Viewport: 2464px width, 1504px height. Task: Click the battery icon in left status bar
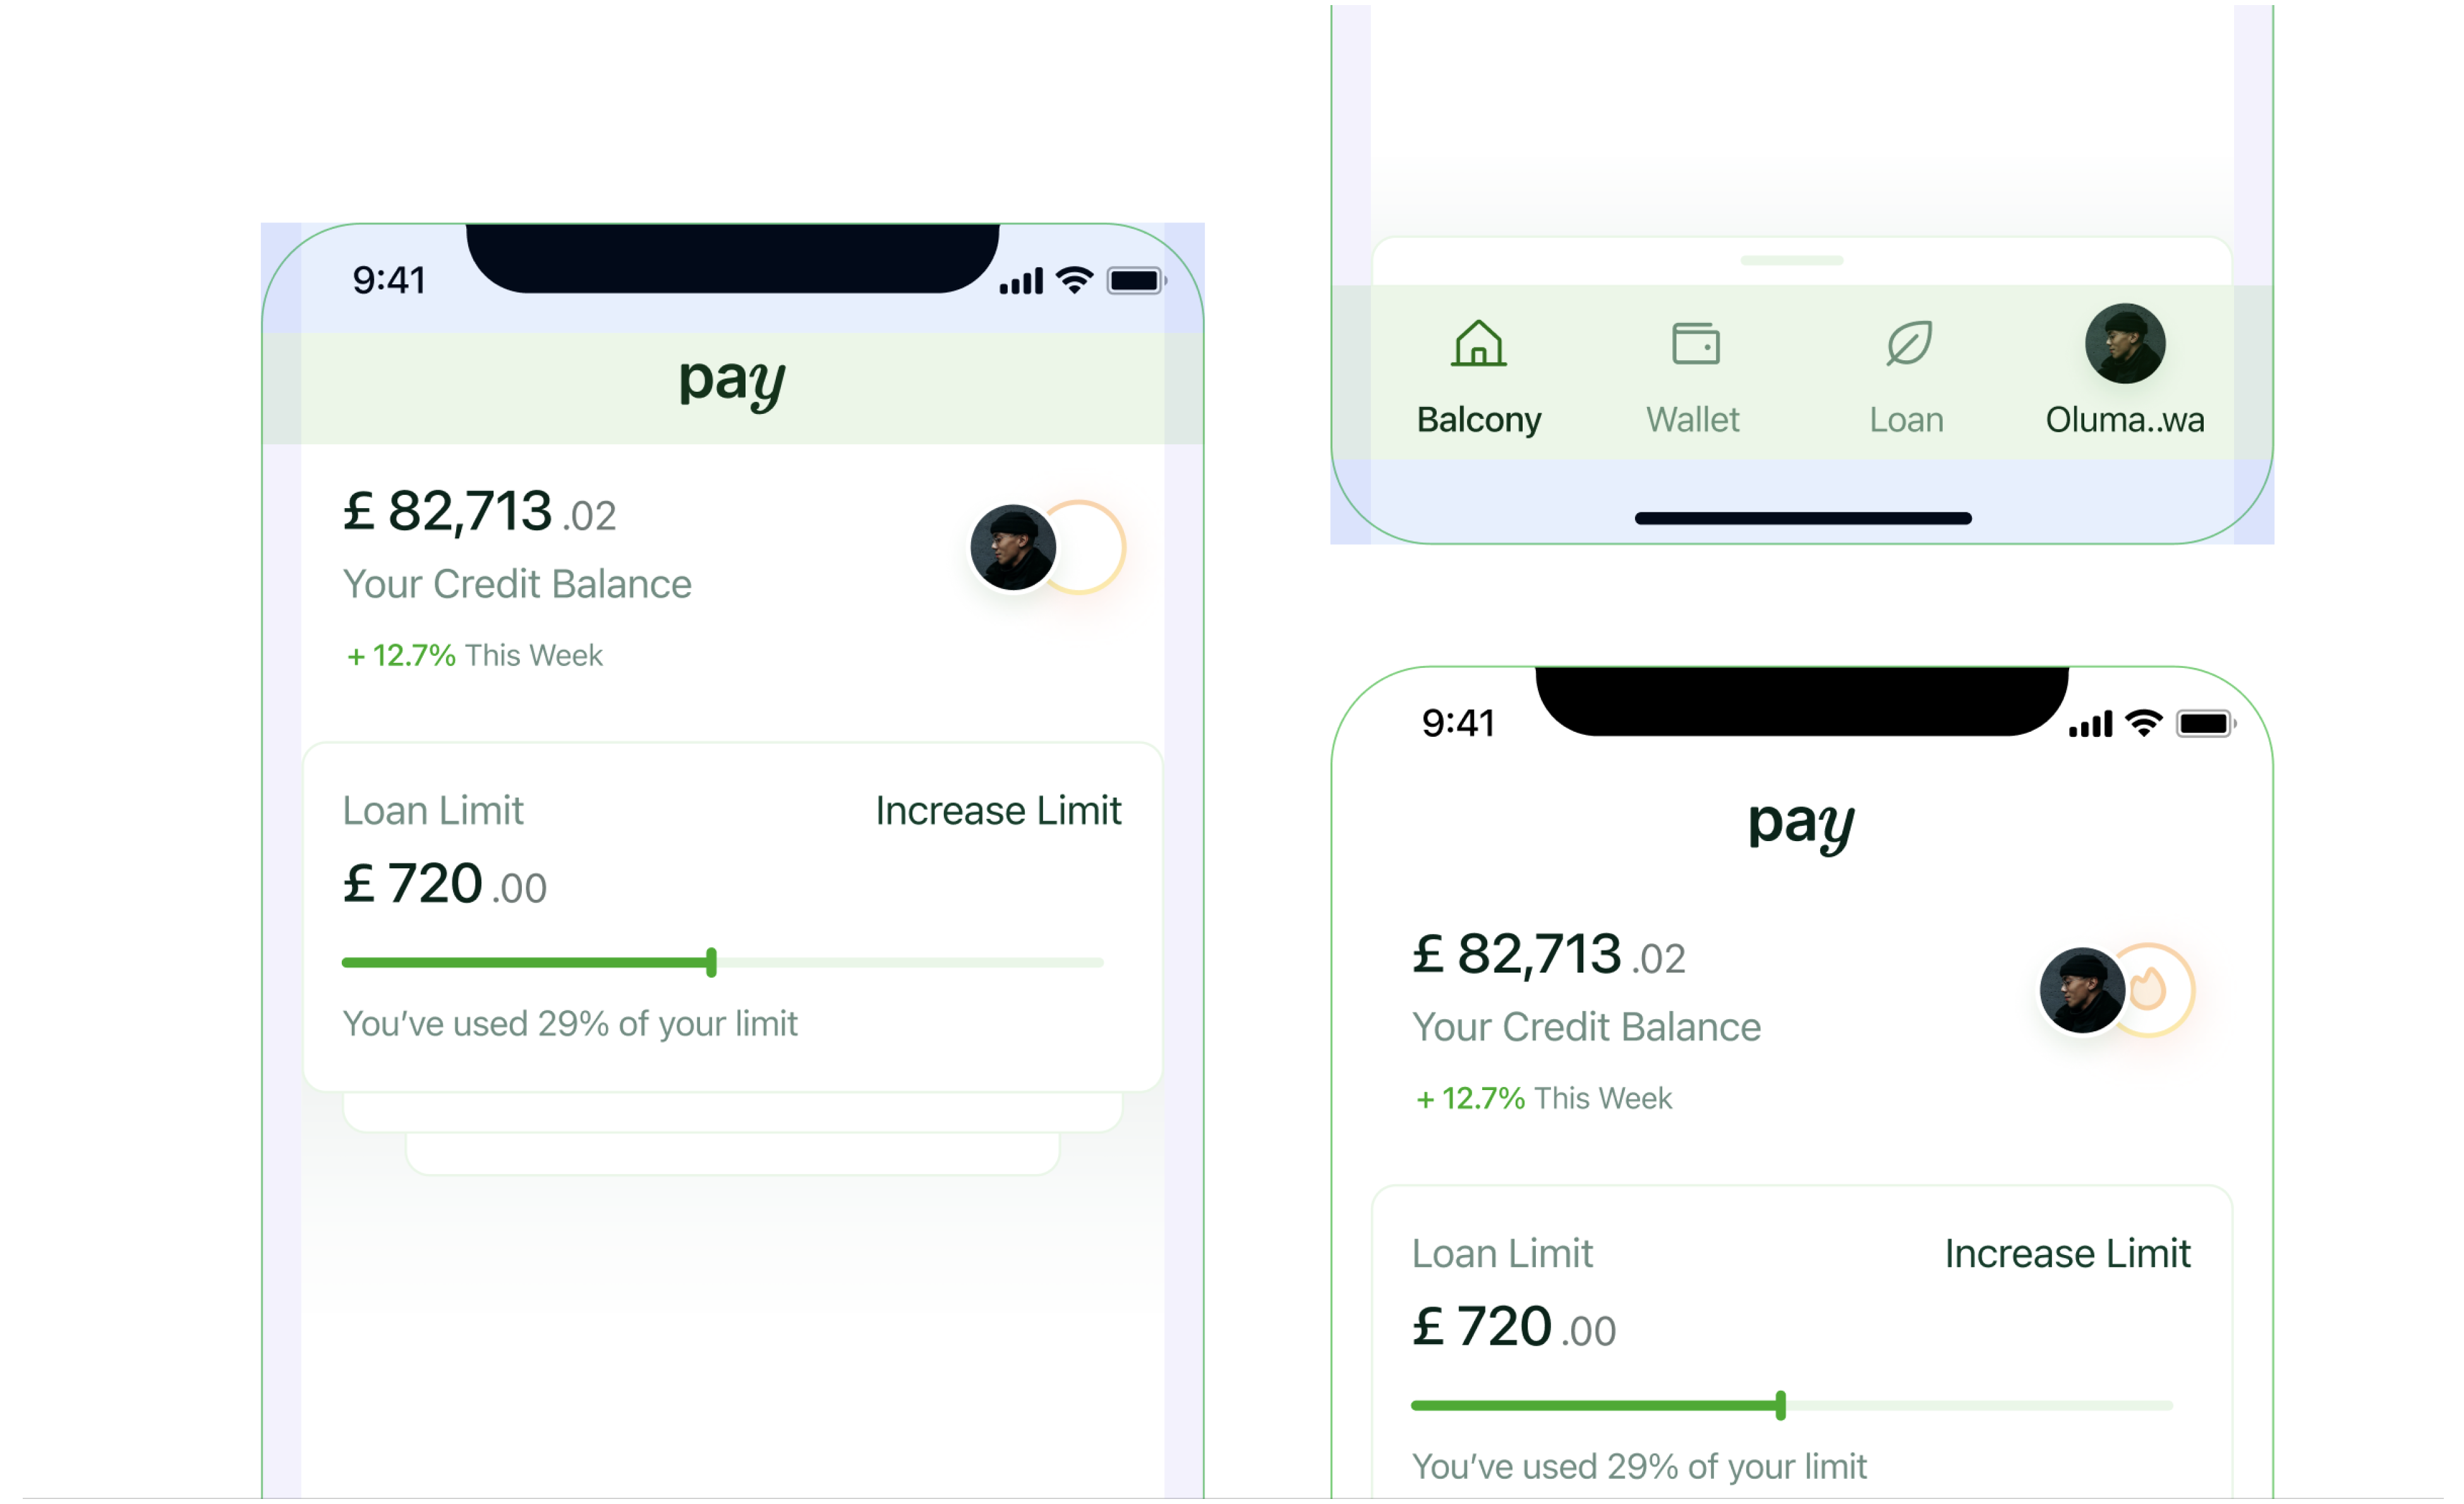point(1135,281)
